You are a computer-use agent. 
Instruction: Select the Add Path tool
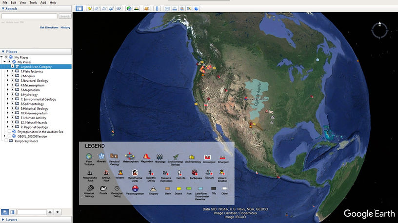click(104, 8)
